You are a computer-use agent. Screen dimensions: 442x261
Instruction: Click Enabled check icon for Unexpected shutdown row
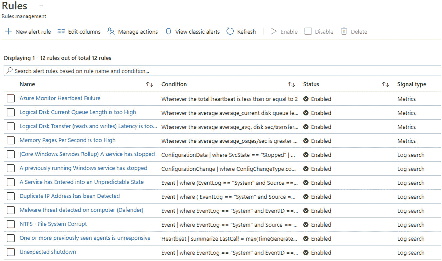pyautogui.click(x=306, y=253)
